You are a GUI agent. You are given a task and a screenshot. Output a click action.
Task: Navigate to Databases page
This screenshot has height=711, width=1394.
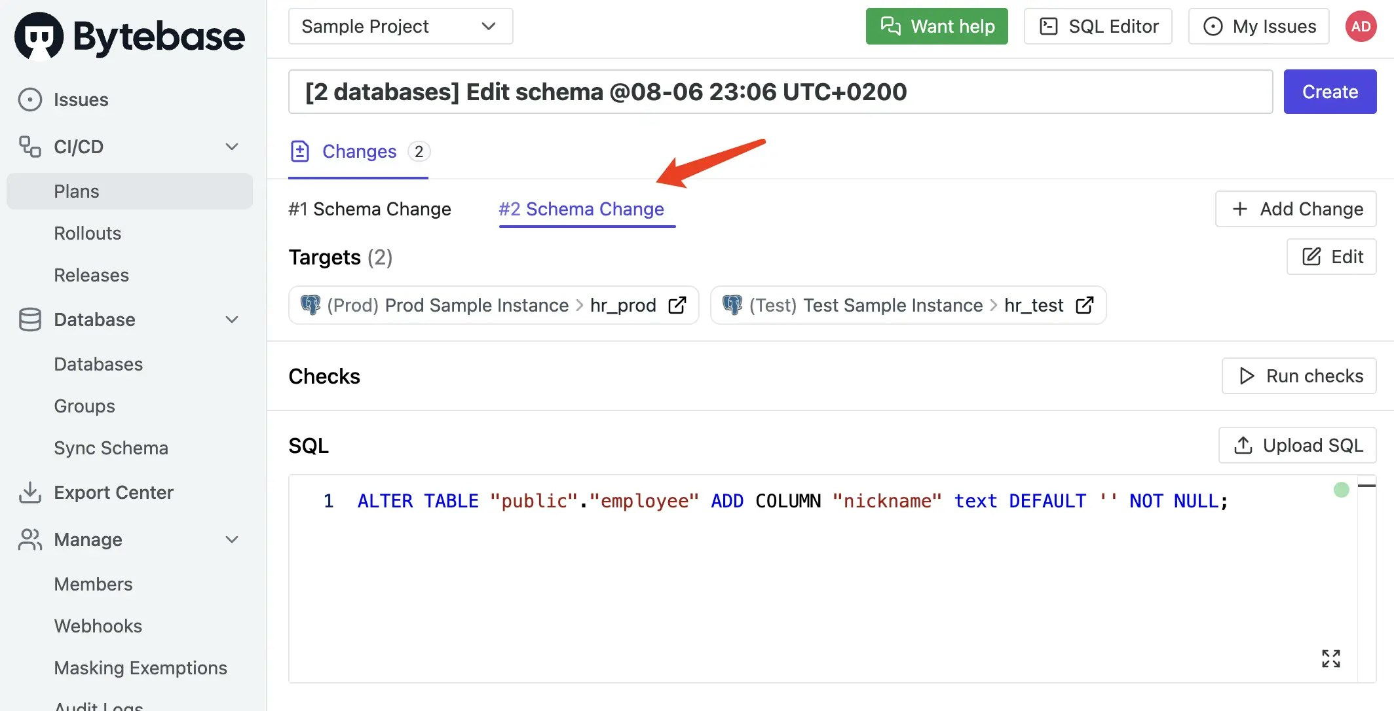pos(98,364)
